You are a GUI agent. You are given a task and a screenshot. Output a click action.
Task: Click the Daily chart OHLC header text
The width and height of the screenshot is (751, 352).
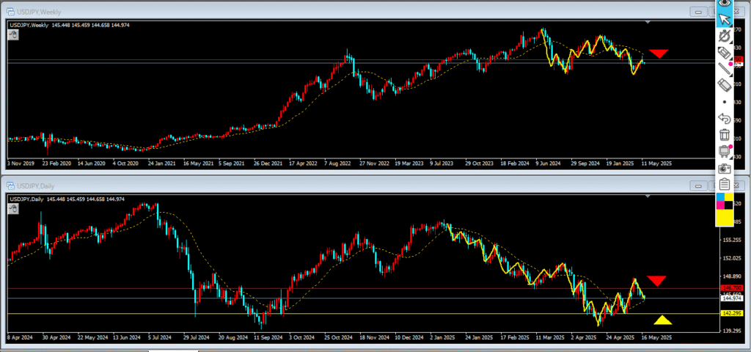coord(67,199)
